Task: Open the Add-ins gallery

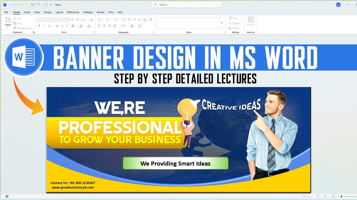Action: click(x=251, y=21)
